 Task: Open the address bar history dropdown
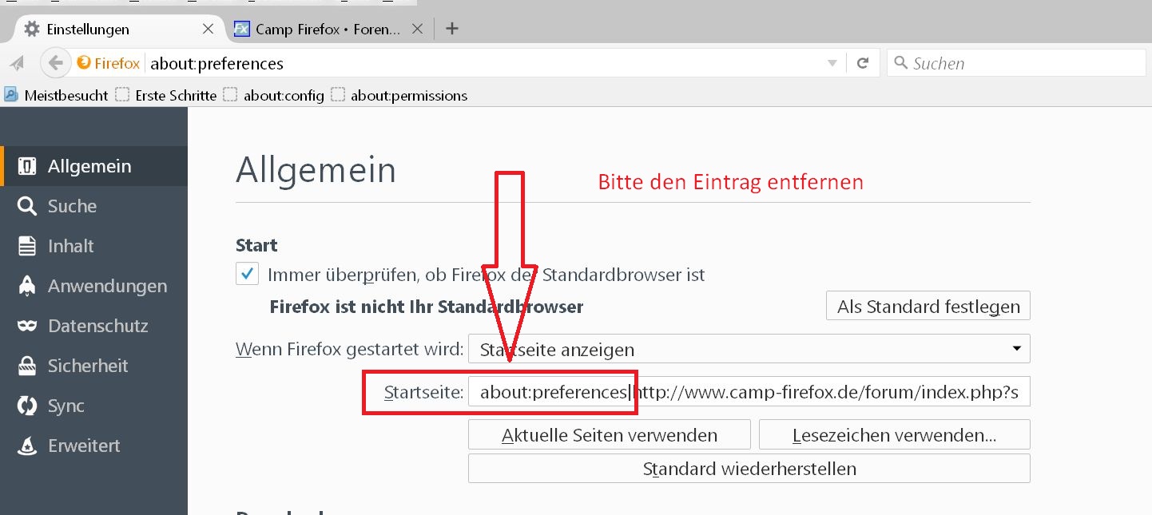point(832,63)
